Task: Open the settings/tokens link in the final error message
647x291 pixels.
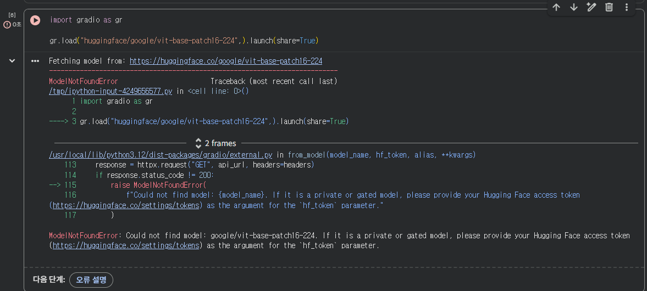Action: [x=126, y=245]
